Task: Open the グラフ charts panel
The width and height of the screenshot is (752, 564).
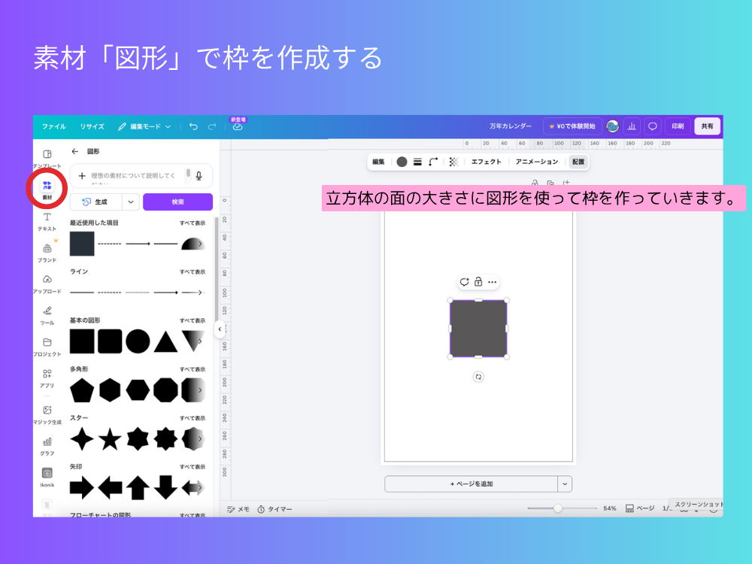Action: (47, 445)
